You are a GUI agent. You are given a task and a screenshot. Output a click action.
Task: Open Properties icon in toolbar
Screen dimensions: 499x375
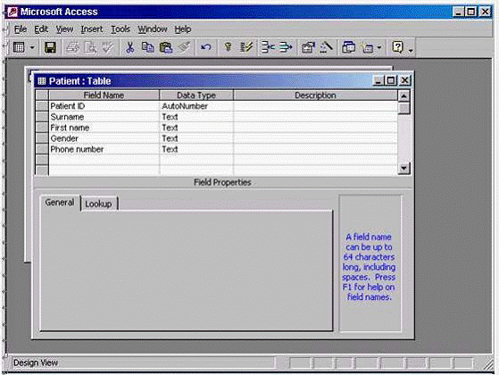308,47
